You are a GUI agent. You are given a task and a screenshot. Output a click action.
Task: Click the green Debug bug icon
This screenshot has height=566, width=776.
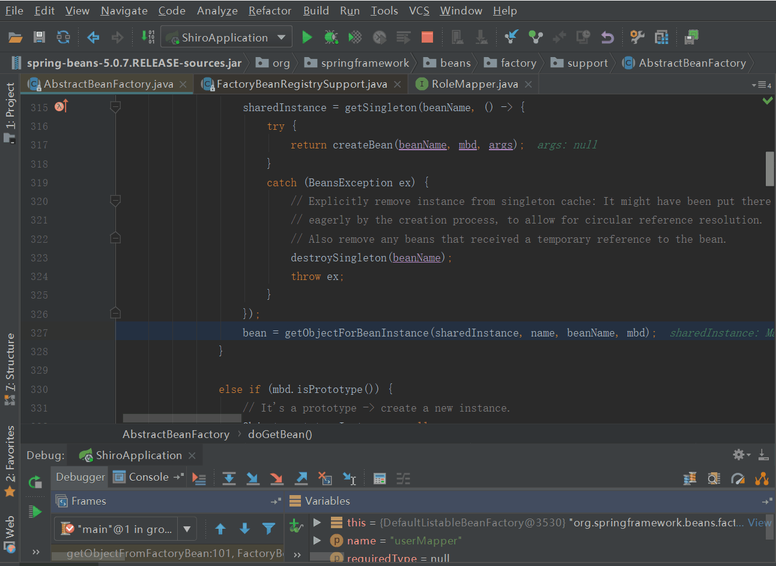pyautogui.click(x=331, y=37)
